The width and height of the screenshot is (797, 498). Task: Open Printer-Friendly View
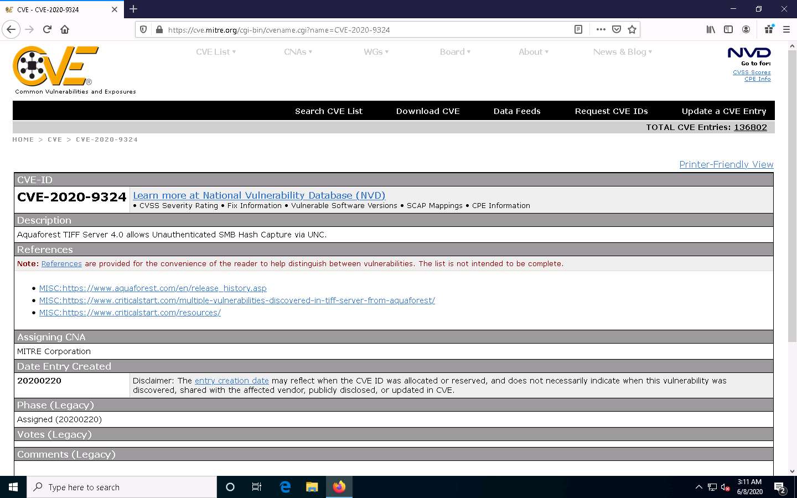pos(726,164)
